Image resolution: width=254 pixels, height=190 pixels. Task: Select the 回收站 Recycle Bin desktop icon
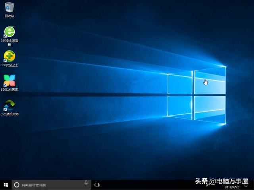point(10,9)
